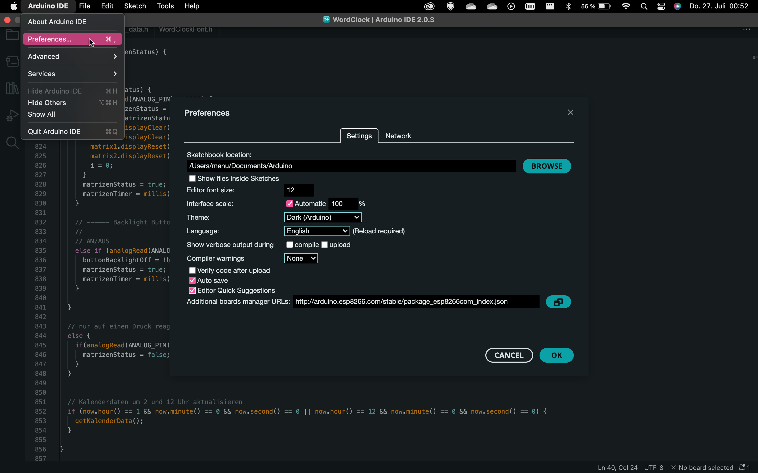Toggle Show files inside Sketches checkbox
The width and height of the screenshot is (758, 473).
coord(192,178)
